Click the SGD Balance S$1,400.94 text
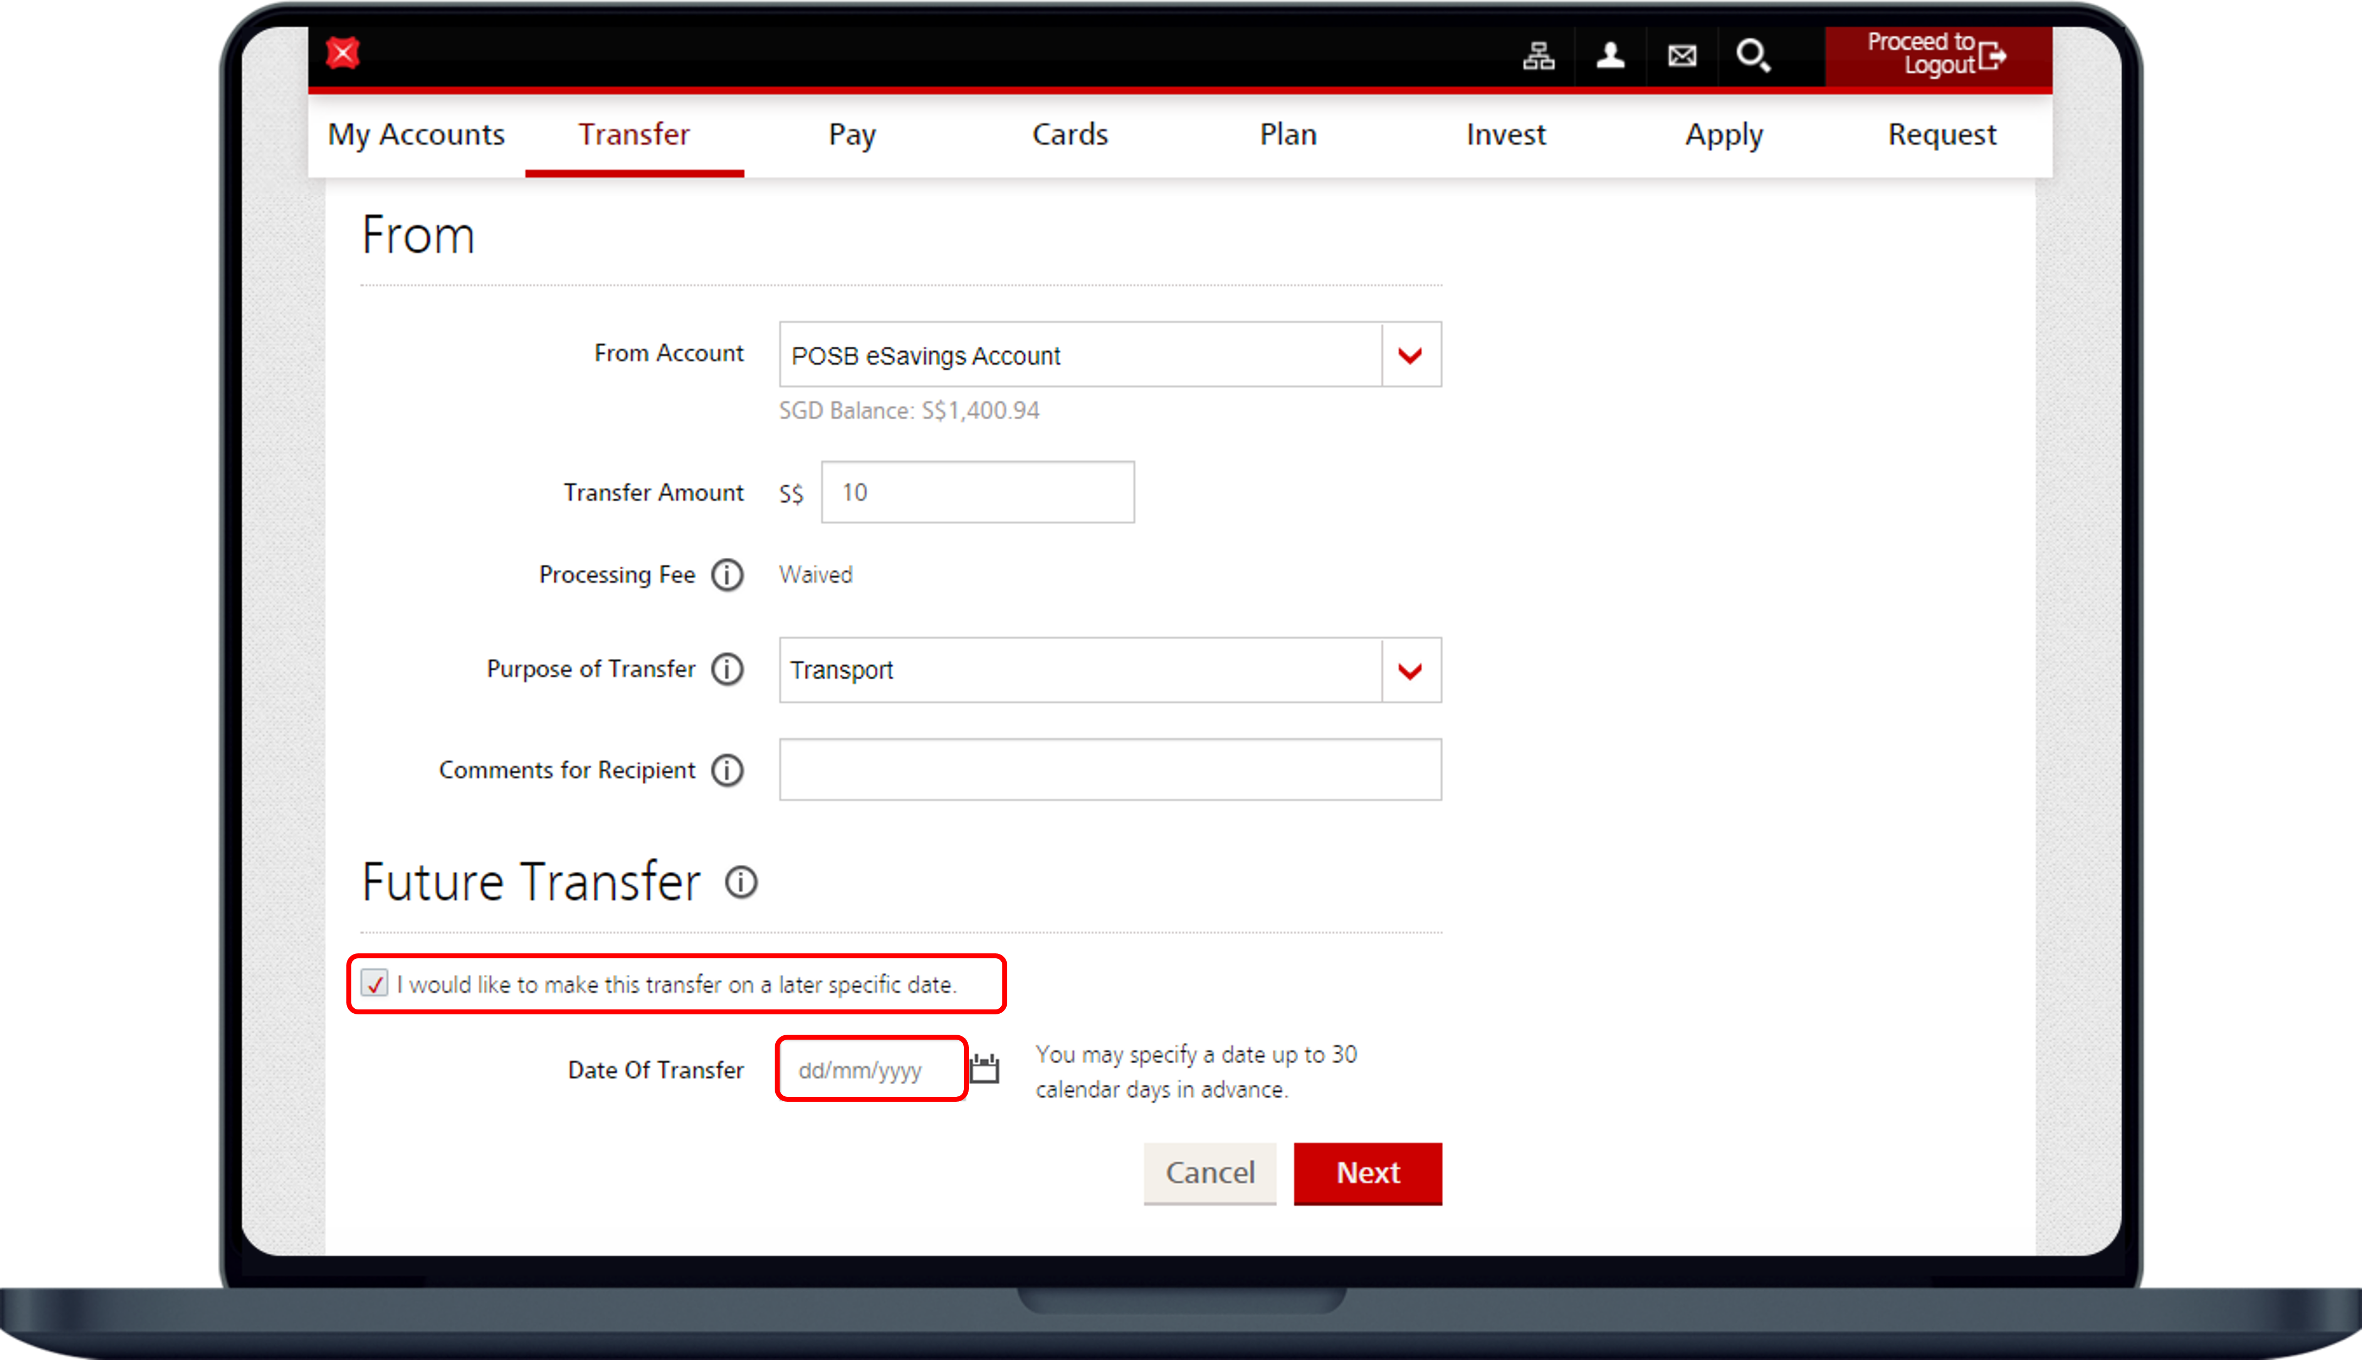 click(909, 411)
